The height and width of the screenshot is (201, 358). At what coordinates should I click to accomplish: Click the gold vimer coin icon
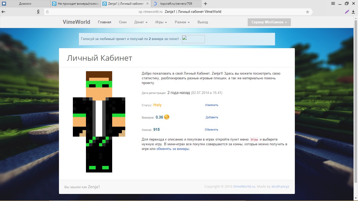tap(167, 117)
